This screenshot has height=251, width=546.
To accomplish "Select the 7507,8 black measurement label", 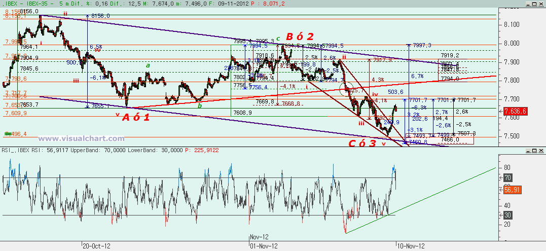I will click(467, 133).
